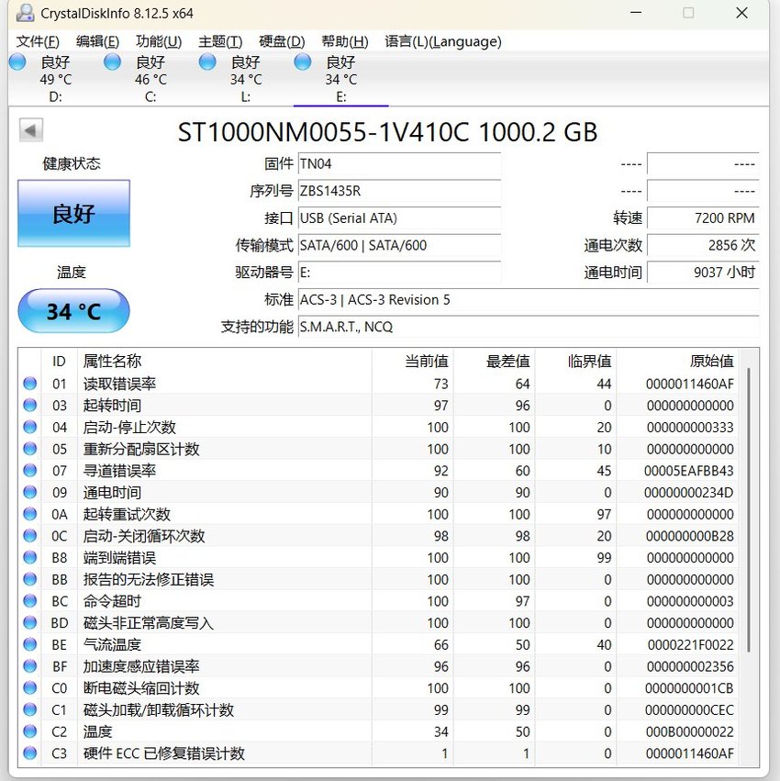Click status icon of attribute 0A 起转重试次数

click(30, 514)
